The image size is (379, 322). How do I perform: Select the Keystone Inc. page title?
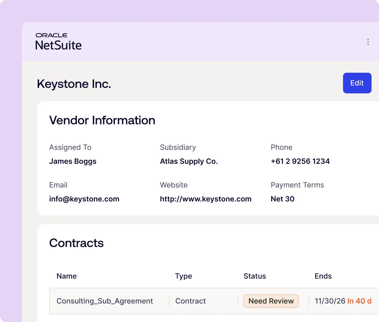point(74,84)
